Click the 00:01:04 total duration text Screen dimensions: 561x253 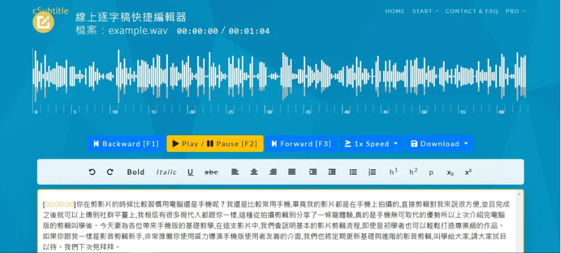tap(249, 31)
